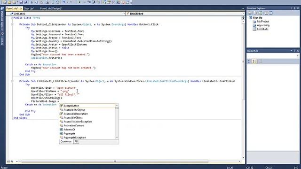Click Solution Explorer Refresh icon
301x169 pixels.
(x=260, y=13)
